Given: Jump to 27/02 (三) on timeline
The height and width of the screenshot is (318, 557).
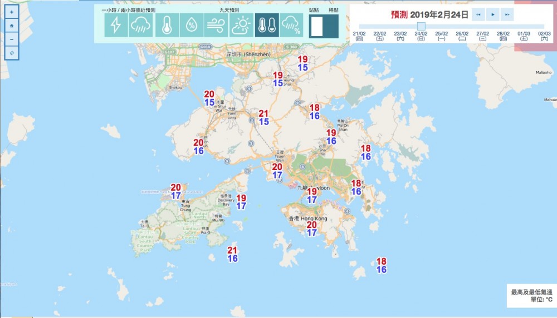Looking at the screenshot, I should [483, 36].
